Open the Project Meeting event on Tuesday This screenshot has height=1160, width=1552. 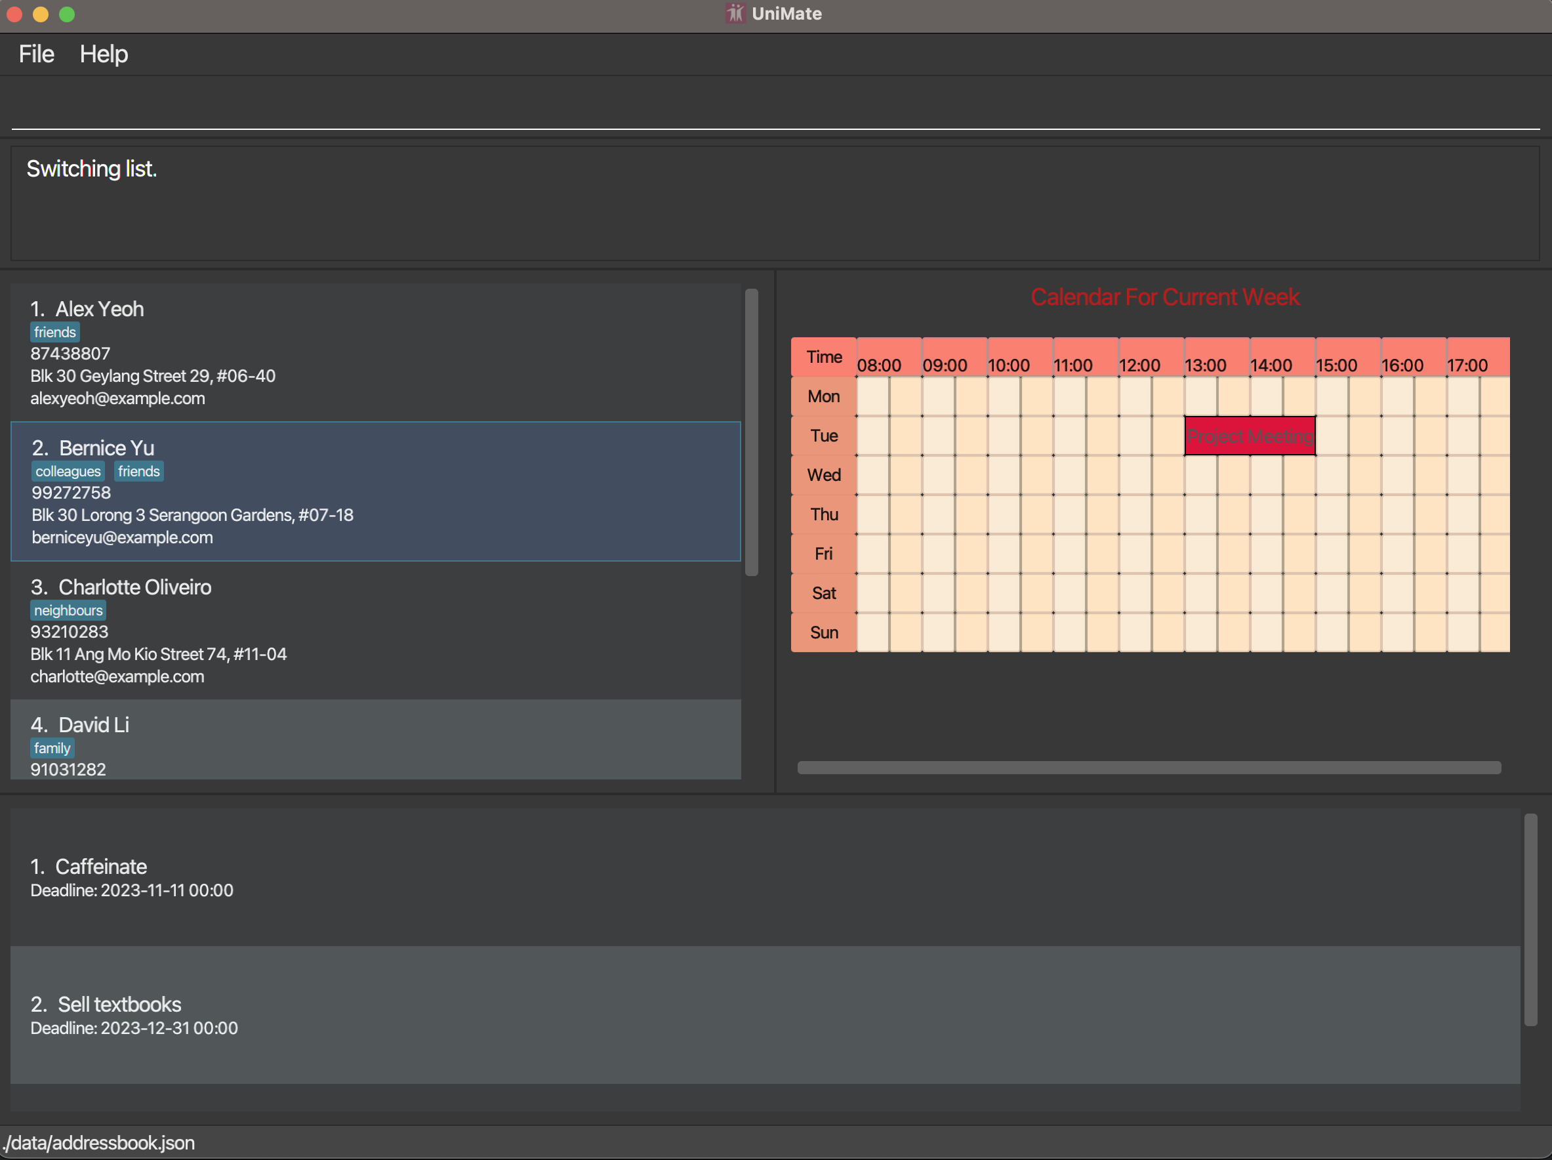coord(1250,436)
